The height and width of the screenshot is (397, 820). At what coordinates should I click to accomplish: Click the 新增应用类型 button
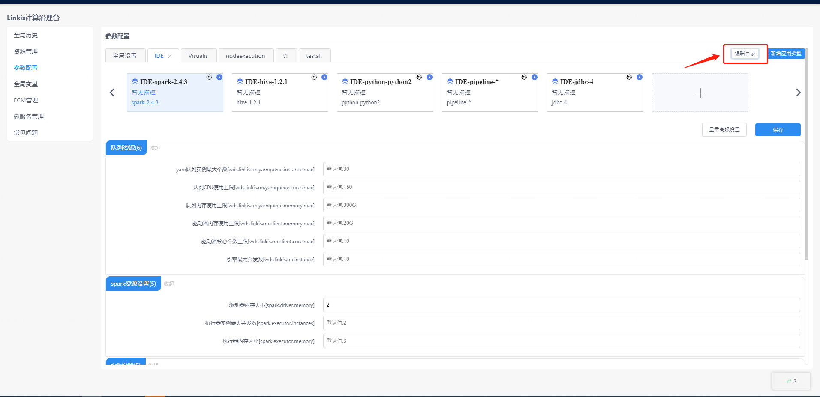coord(786,54)
